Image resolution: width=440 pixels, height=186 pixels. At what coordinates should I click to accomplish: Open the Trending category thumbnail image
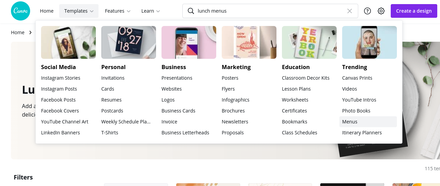370,42
